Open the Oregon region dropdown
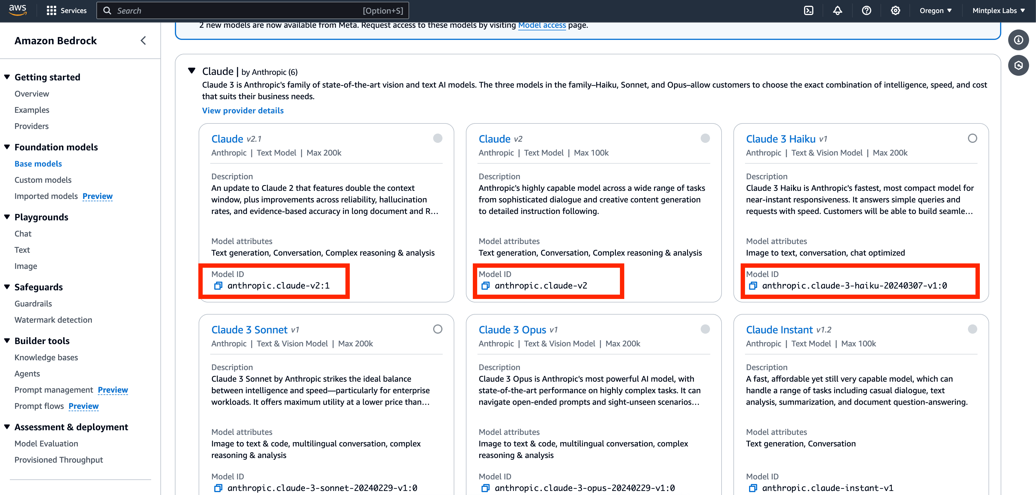 pyautogui.click(x=936, y=11)
